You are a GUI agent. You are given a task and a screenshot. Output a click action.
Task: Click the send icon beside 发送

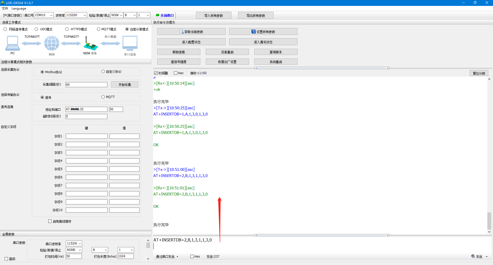tap(473, 256)
